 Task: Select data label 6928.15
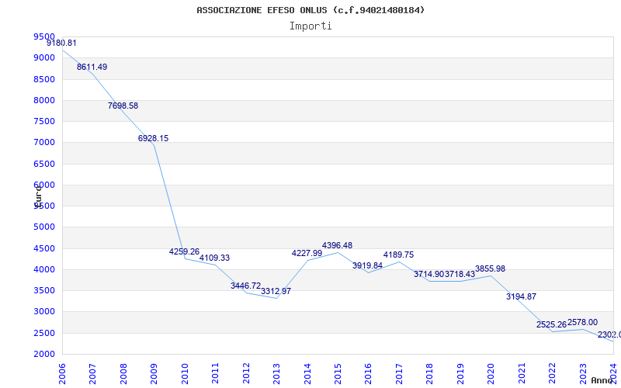click(153, 138)
